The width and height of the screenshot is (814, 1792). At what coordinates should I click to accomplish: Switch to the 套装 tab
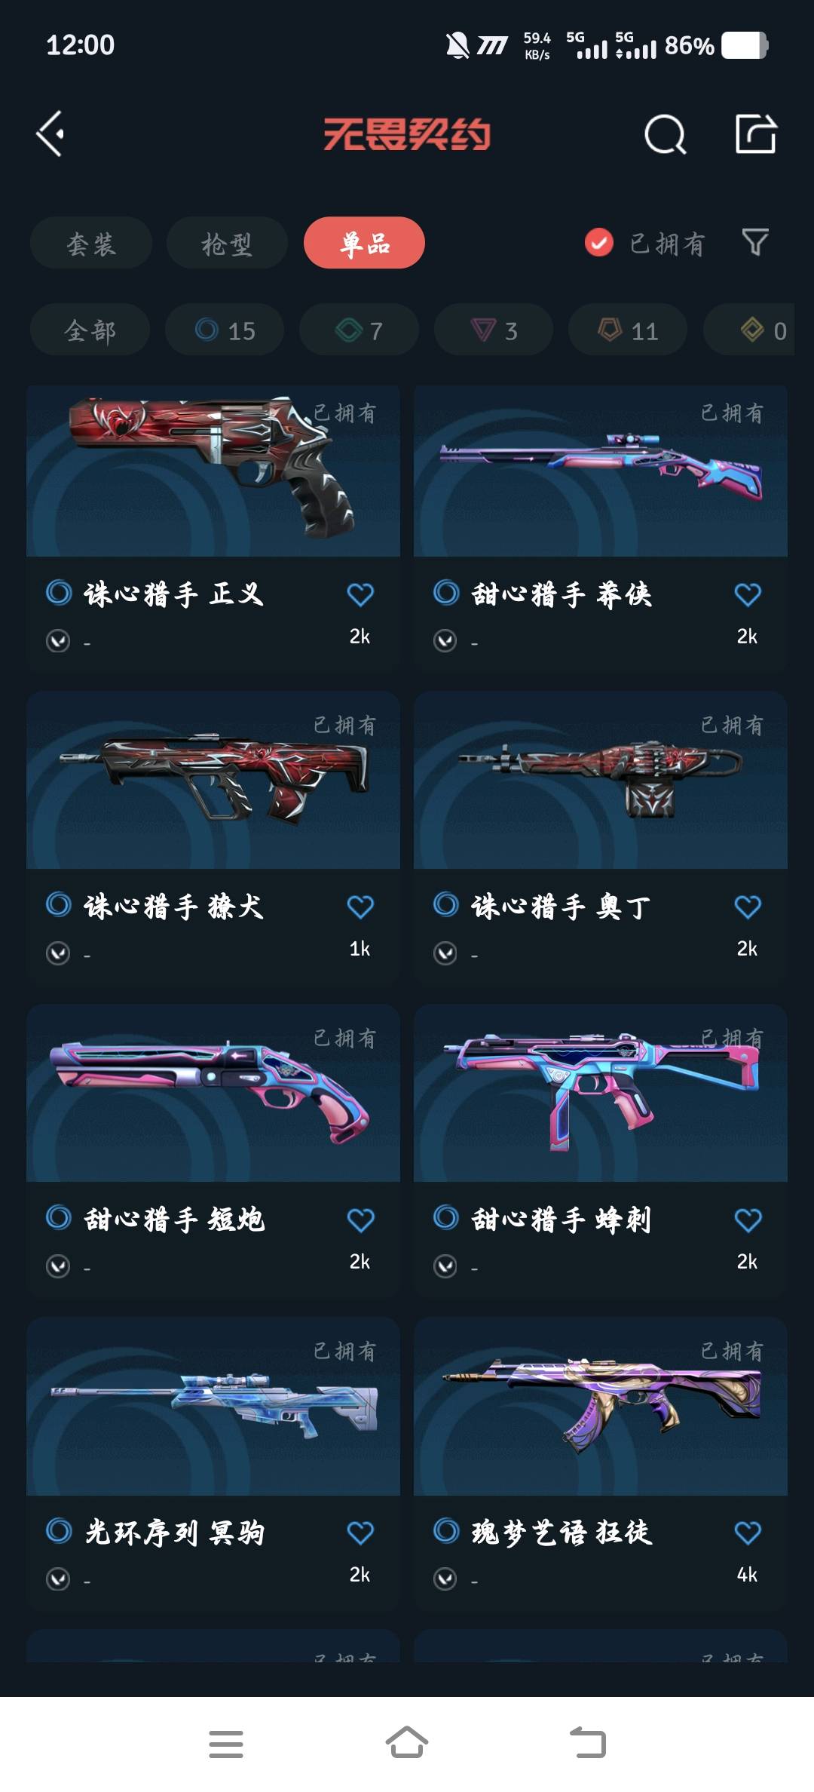click(91, 243)
